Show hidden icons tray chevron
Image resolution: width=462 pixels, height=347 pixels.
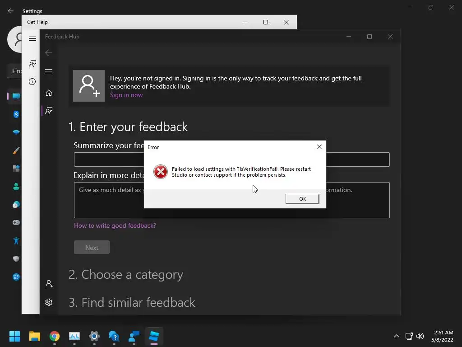[x=397, y=336]
